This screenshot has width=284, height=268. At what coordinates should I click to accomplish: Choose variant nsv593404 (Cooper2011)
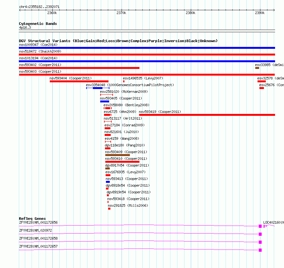pos(79,81)
